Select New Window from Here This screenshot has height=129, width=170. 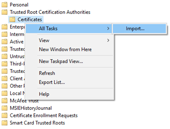coord(65,49)
